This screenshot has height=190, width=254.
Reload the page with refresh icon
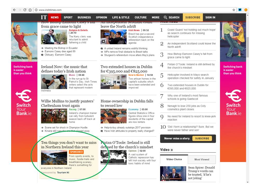25,10
